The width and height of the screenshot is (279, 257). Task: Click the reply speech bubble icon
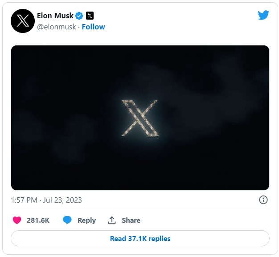[67, 220]
